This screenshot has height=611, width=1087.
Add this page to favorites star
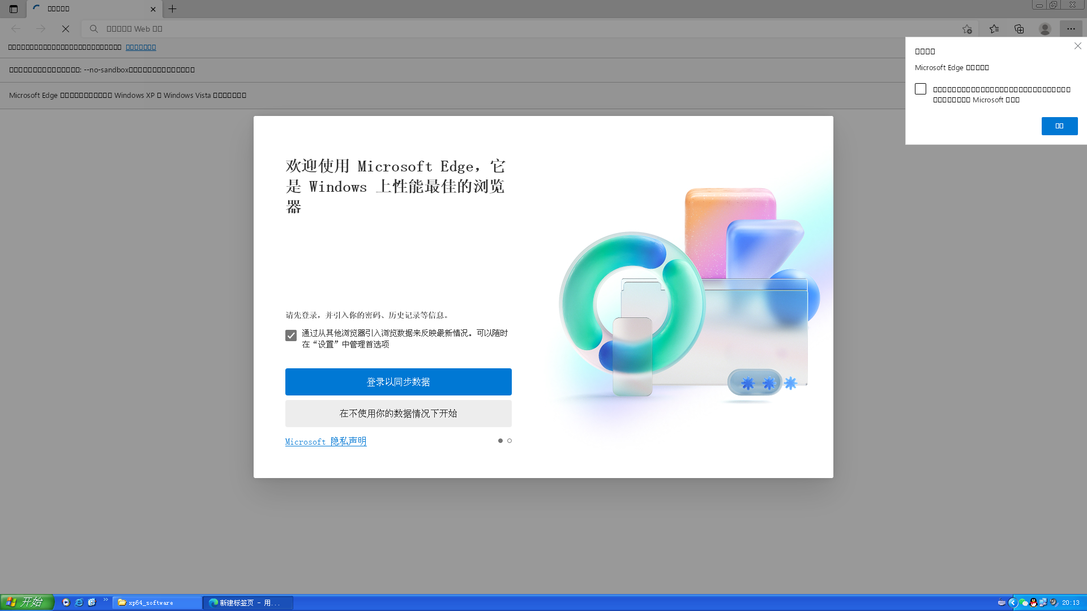pos(967,29)
